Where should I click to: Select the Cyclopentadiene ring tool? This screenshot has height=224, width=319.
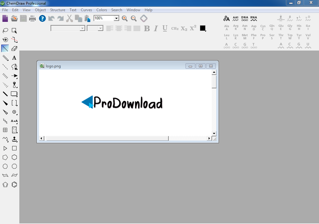click(x=5, y=184)
